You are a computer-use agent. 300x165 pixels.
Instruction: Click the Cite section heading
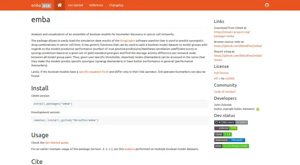point(37,162)
